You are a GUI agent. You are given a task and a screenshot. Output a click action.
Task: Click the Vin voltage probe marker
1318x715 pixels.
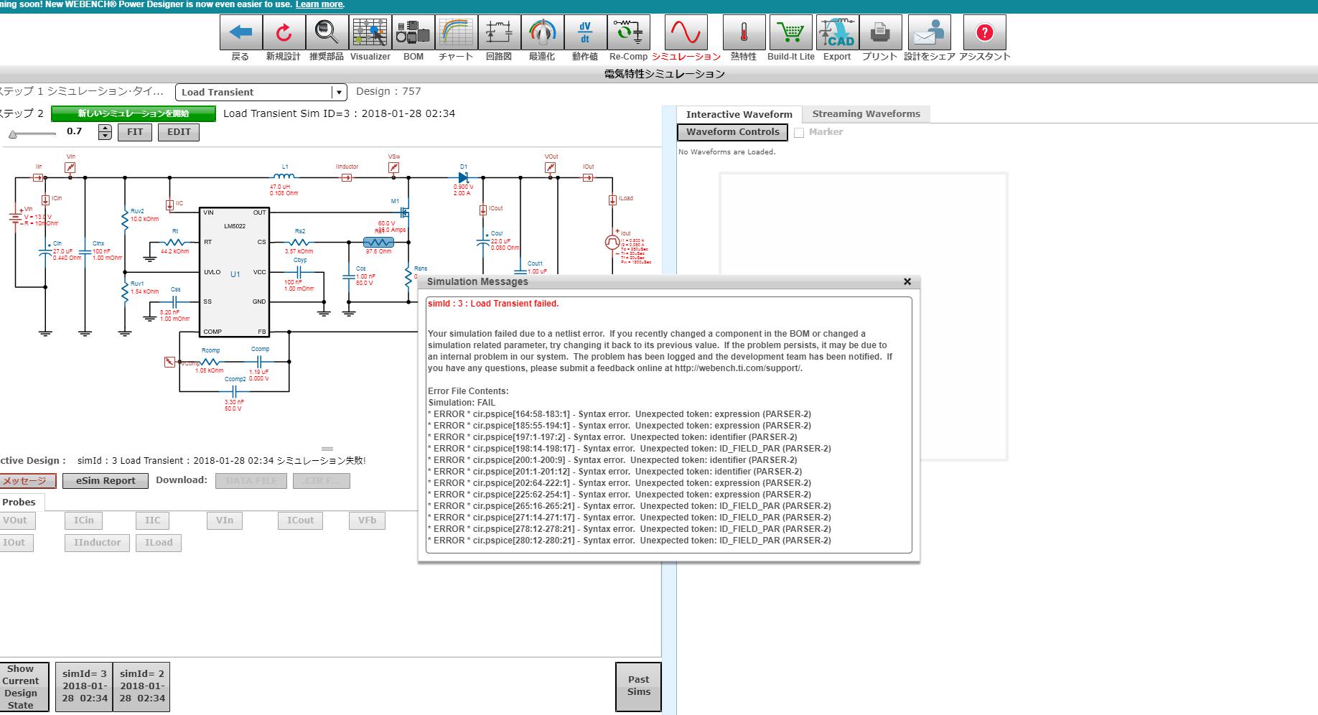pos(70,167)
